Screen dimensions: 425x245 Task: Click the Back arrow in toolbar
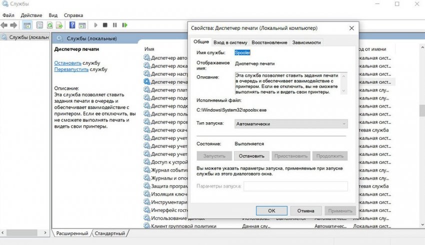point(4,25)
